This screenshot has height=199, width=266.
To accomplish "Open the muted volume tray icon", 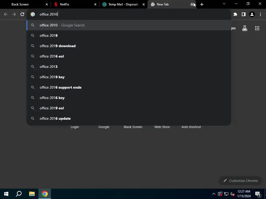I will (232, 194).
